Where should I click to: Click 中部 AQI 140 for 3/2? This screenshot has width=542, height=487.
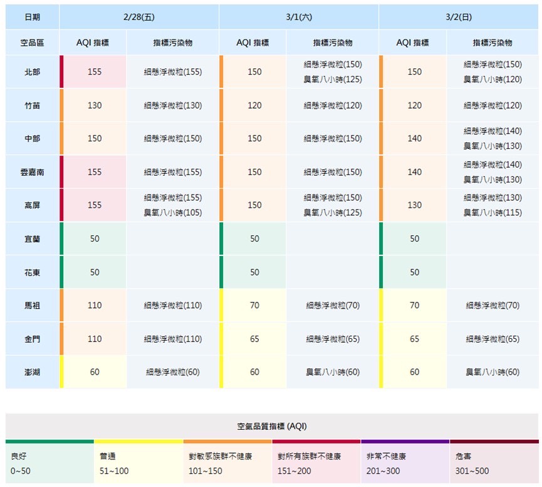[x=414, y=139]
